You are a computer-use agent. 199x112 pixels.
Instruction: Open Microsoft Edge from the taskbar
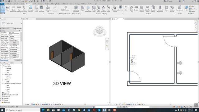[x=43, y=110]
